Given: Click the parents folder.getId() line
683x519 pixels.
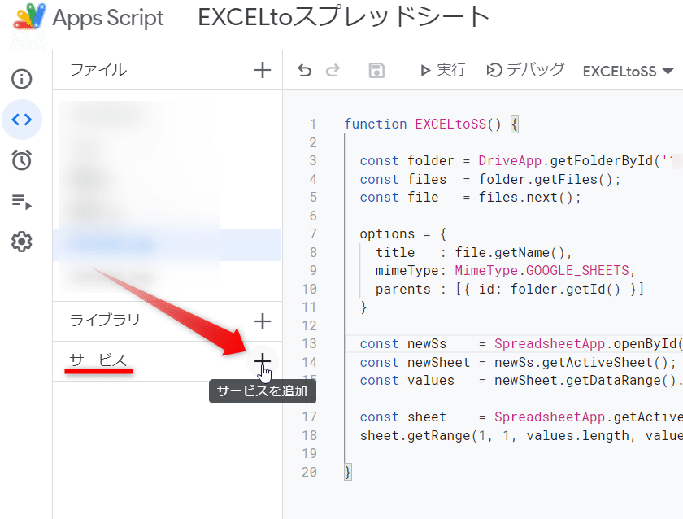Looking at the screenshot, I should click(510, 290).
